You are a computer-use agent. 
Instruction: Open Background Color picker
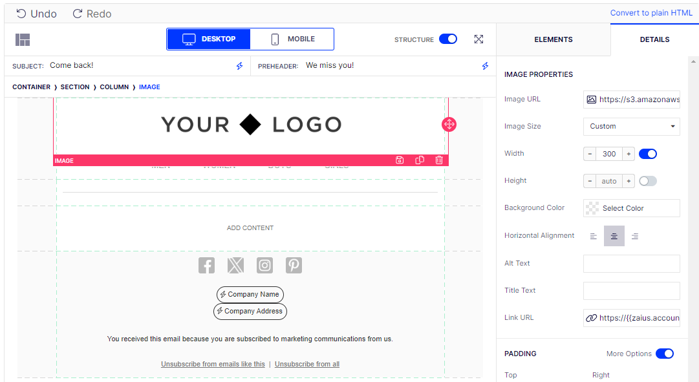[631, 208]
